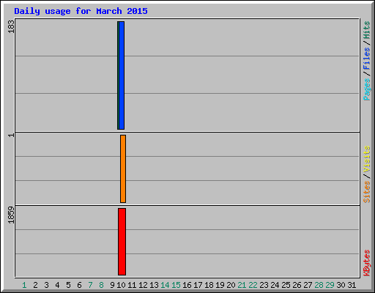
Task: Click the orange Sites bar for day 10
Action: coord(123,168)
